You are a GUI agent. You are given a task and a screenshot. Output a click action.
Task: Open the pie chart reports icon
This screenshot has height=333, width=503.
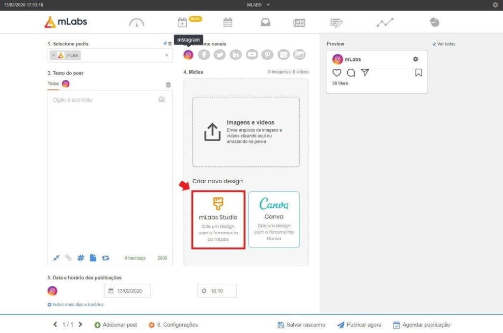coord(434,22)
